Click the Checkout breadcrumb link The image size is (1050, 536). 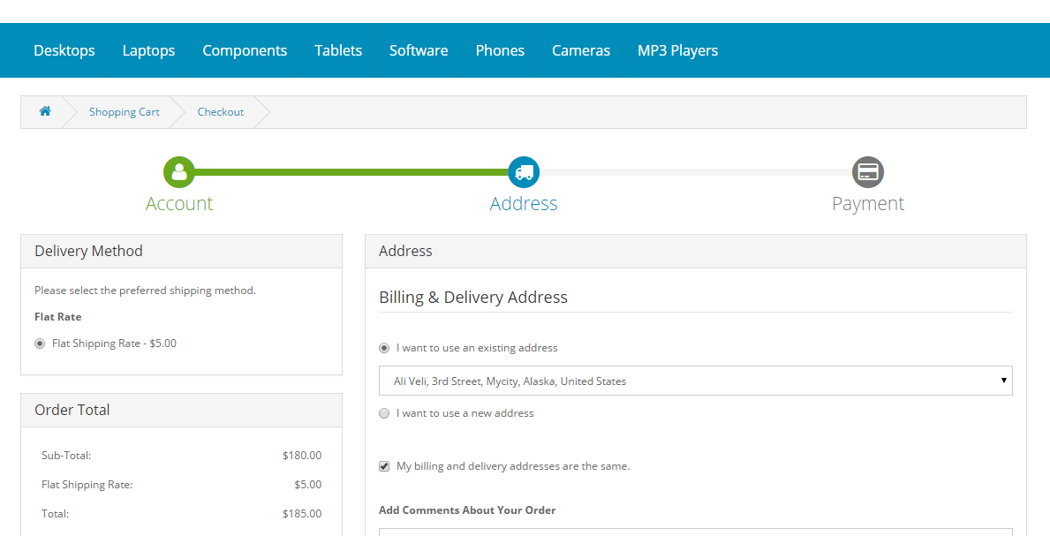(x=221, y=111)
